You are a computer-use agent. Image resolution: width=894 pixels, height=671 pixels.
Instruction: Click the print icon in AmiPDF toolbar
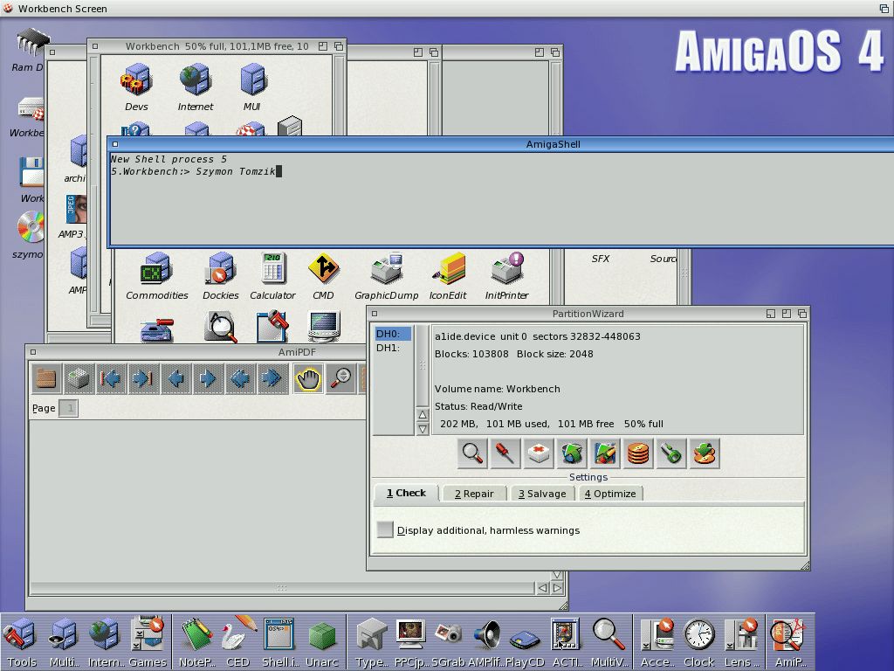point(79,378)
